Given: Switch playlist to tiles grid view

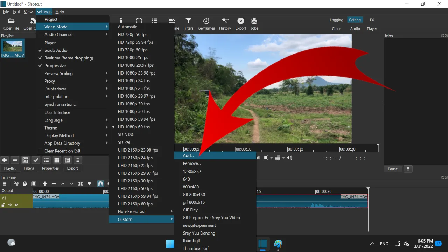Looking at the screenshot, I should click(x=57, y=160).
